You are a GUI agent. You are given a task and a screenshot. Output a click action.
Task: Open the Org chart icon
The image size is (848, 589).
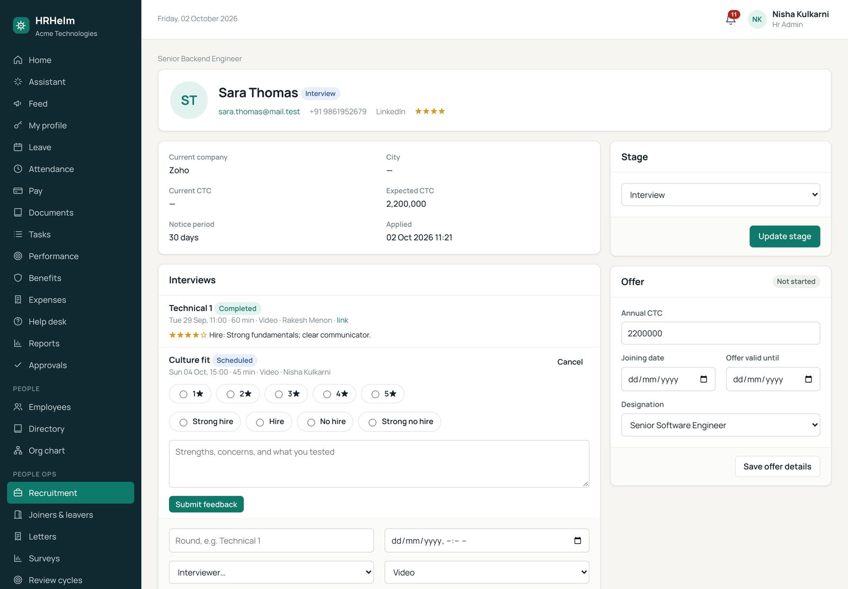(x=18, y=451)
